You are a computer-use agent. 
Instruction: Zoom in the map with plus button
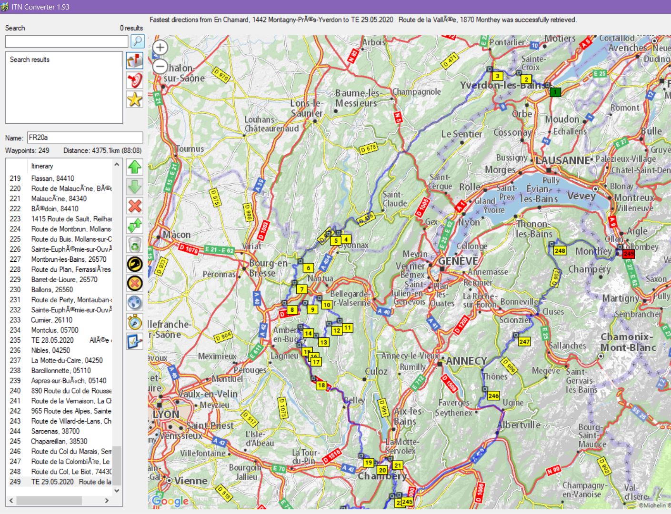(160, 48)
